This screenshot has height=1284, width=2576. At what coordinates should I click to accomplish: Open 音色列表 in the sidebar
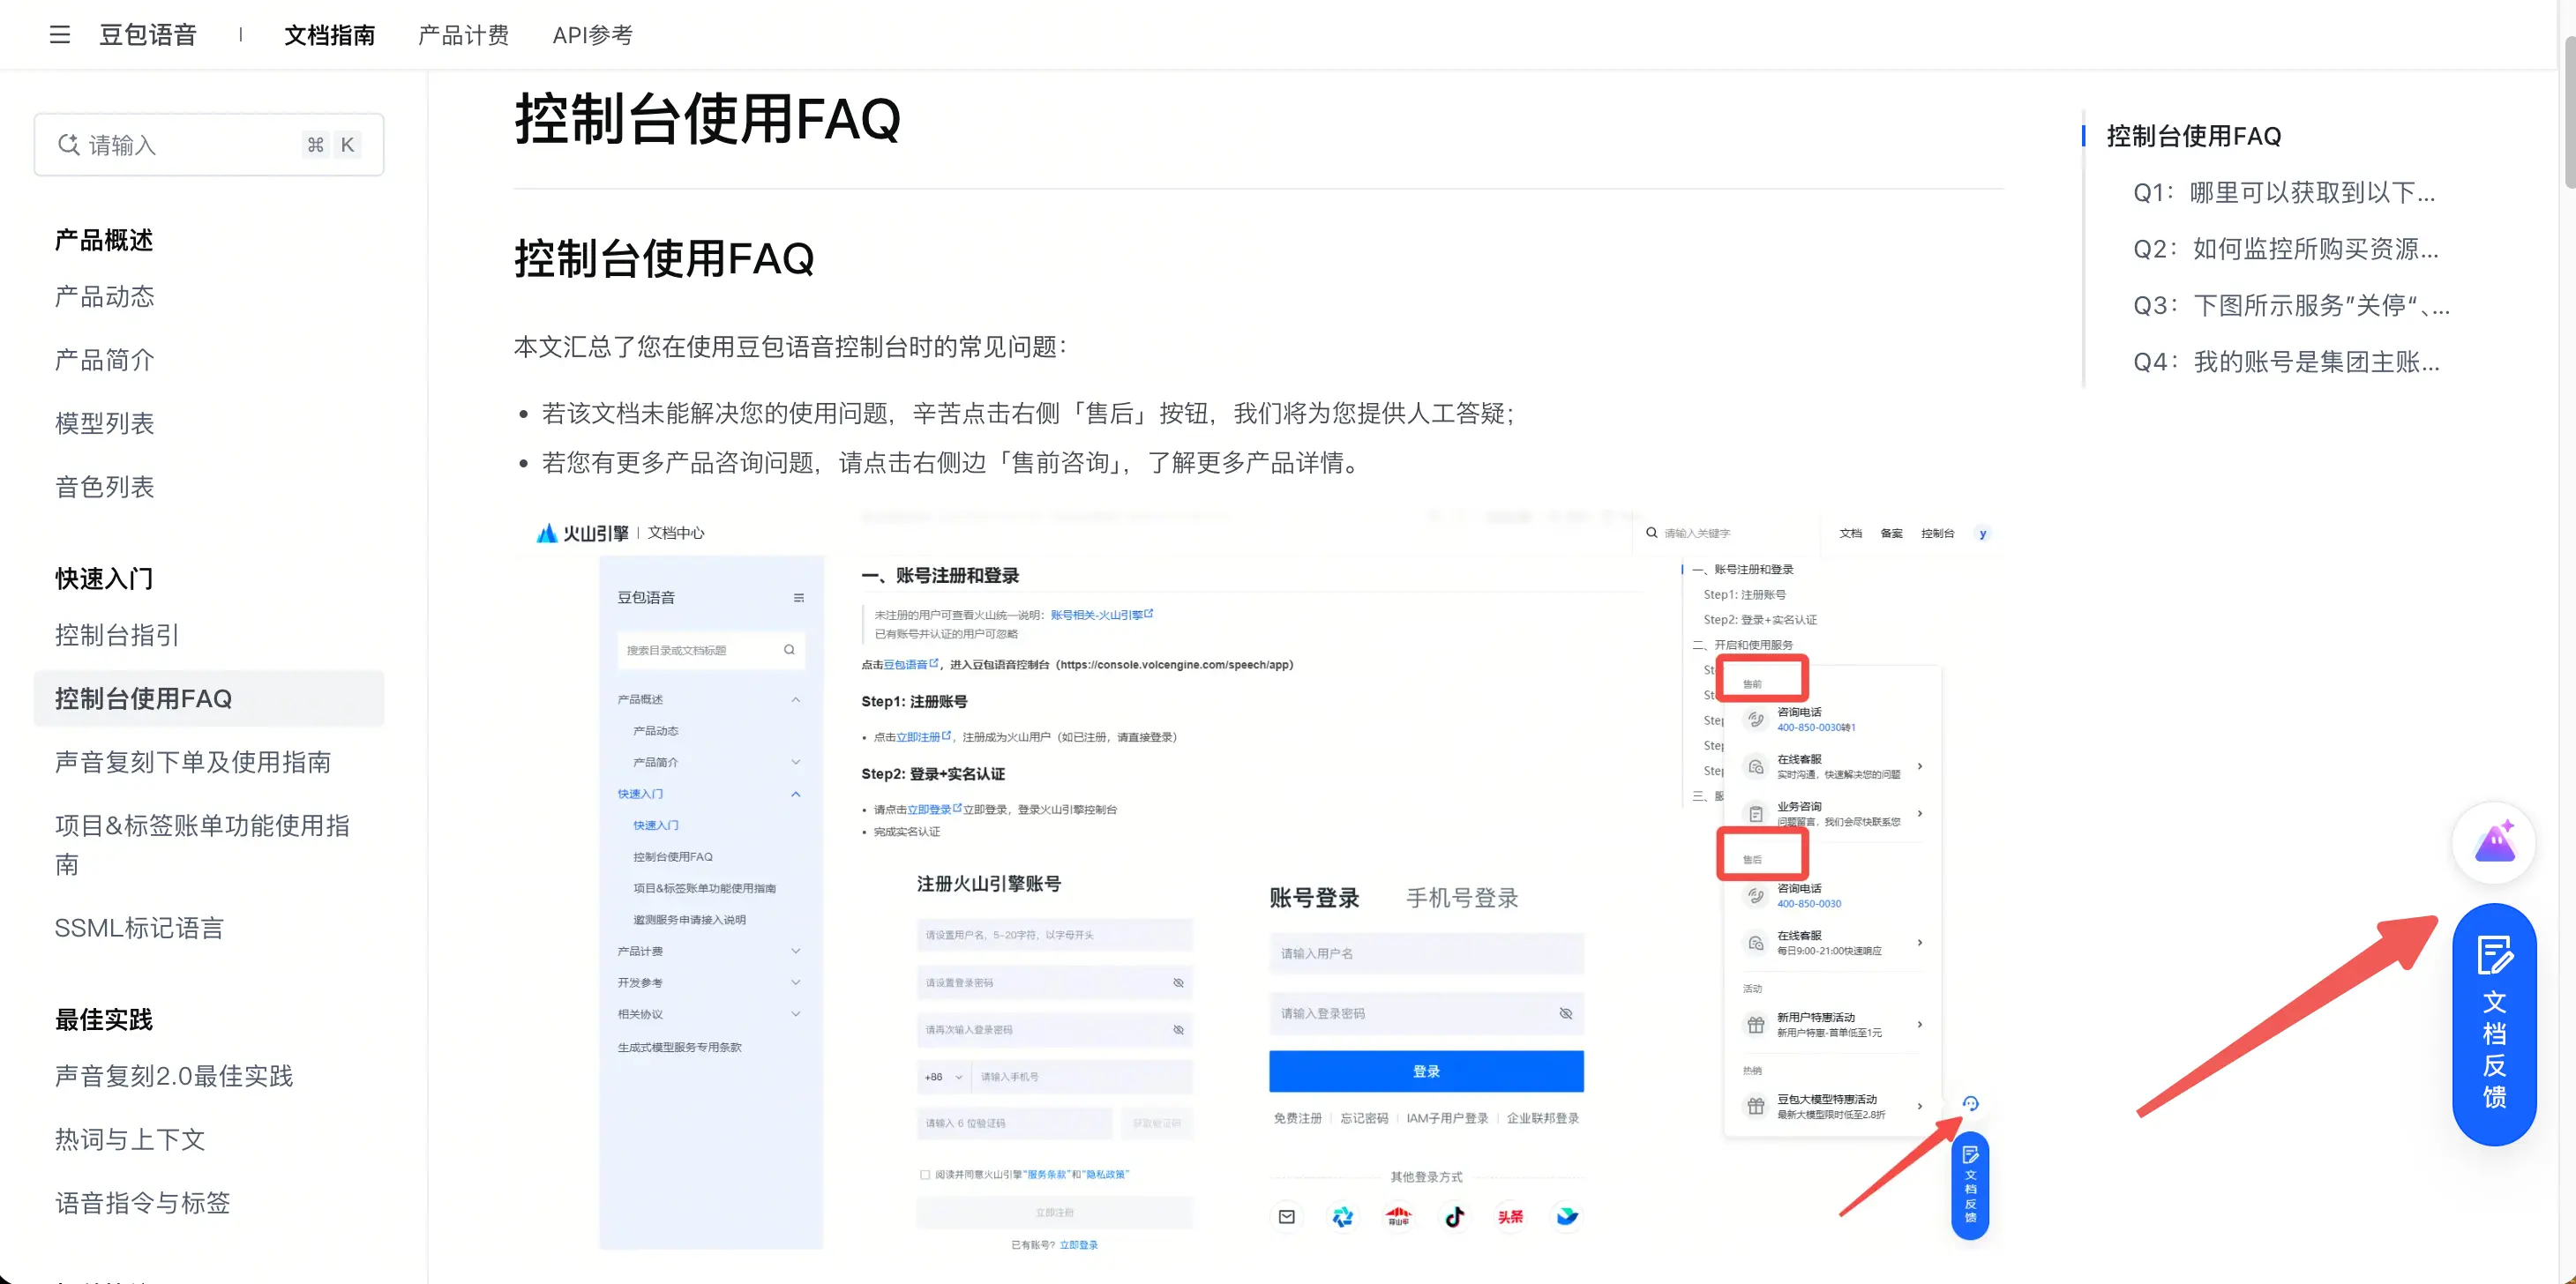(x=105, y=487)
